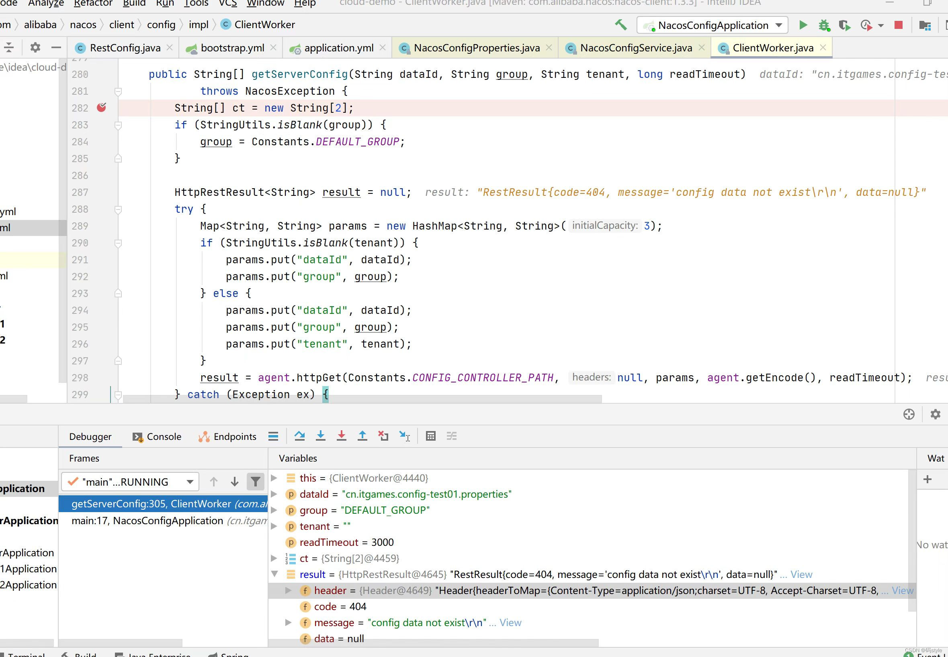
Task: Click the Variables panel horizontal scrollbar
Action: tap(434, 643)
